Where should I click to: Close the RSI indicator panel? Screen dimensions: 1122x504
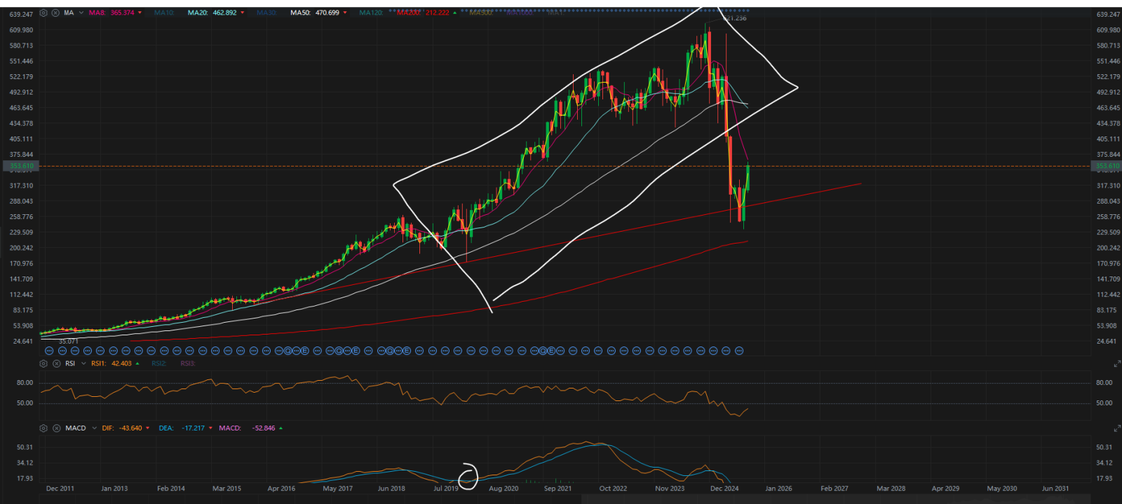coord(55,363)
